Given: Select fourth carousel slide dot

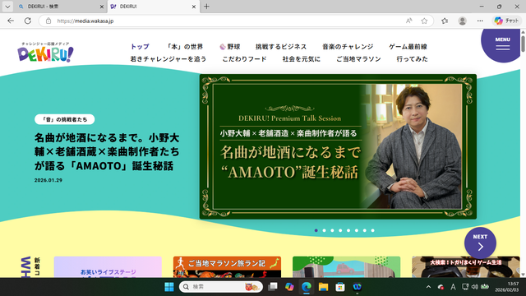Looking at the screenshot, I should click(x=340, y=230).
